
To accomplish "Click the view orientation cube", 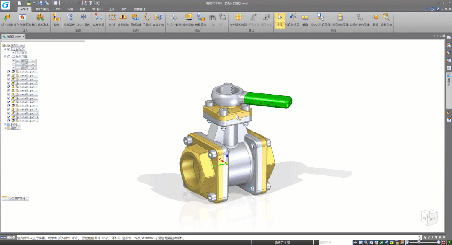I will click(429, 218).
